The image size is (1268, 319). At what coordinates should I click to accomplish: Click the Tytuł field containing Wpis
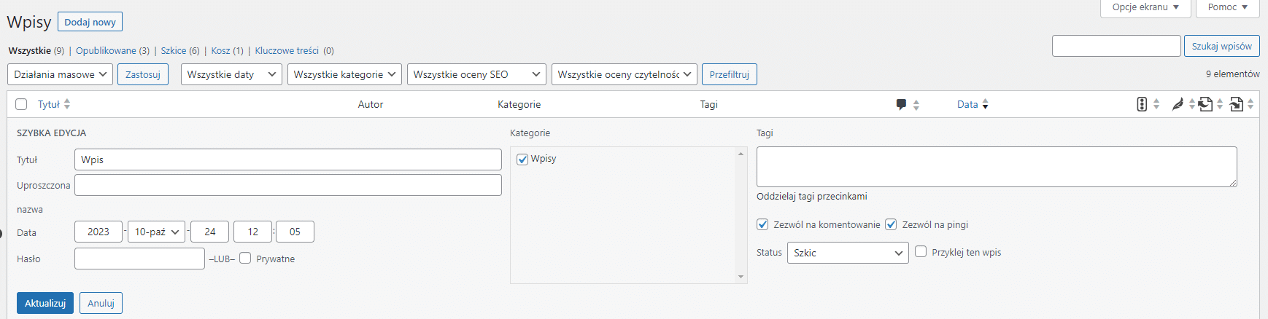pos(288,159)
